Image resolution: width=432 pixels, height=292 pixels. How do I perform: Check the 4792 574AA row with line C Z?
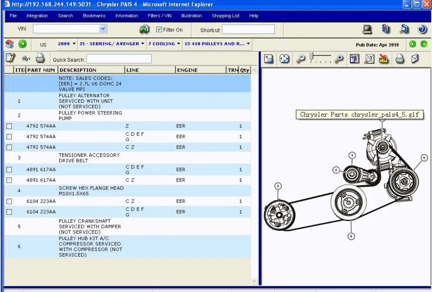9,147
